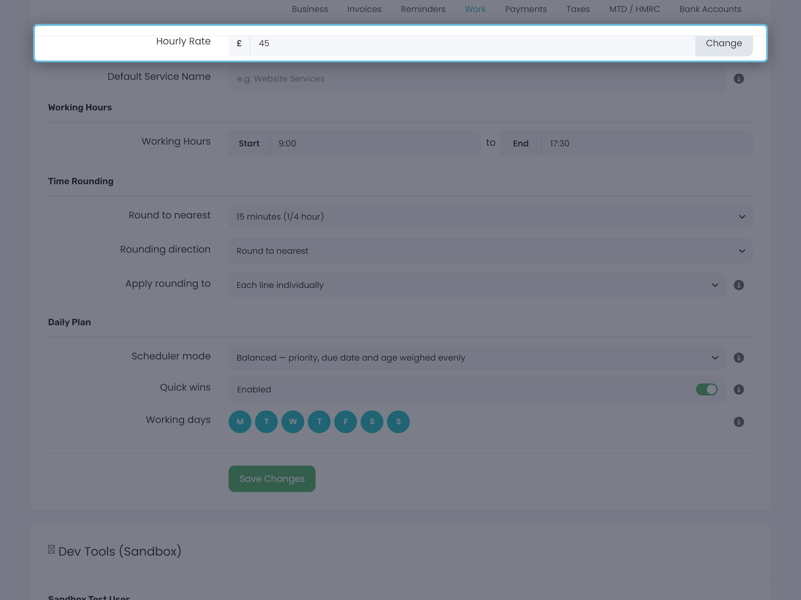
Task: Open the Payments tab
Action: (526, 9)
